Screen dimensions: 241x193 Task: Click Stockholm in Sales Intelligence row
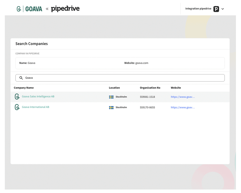coord(121,97)
